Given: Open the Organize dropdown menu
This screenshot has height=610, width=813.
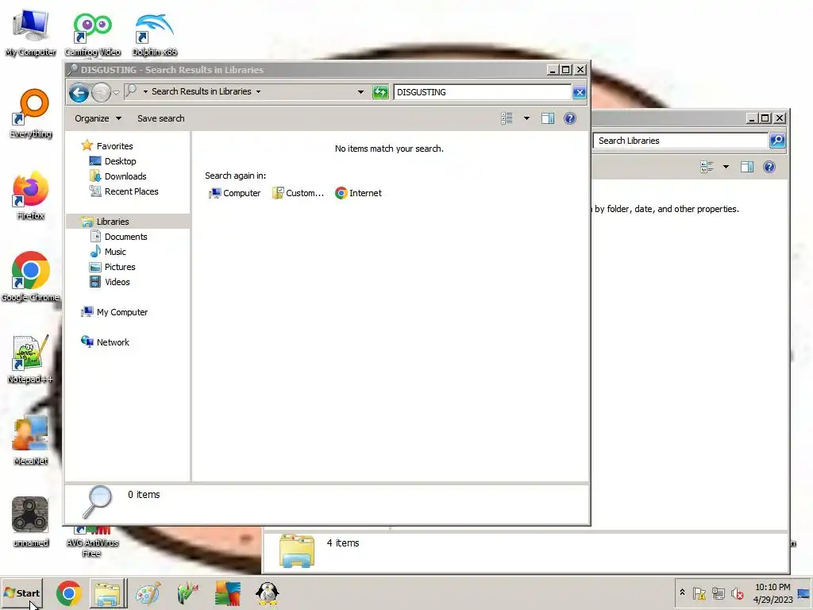Looking at the screenshot, I should [98, 118].
